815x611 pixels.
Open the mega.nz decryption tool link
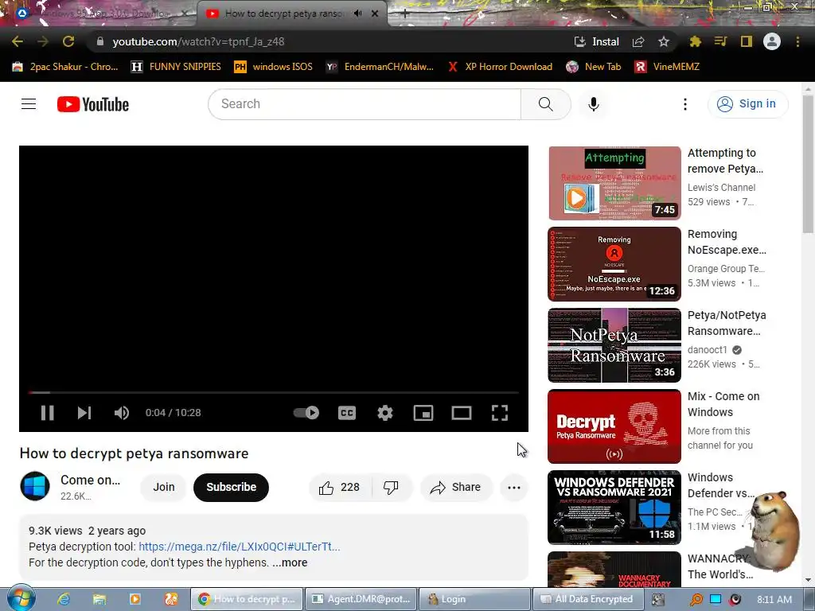(239, 547)
